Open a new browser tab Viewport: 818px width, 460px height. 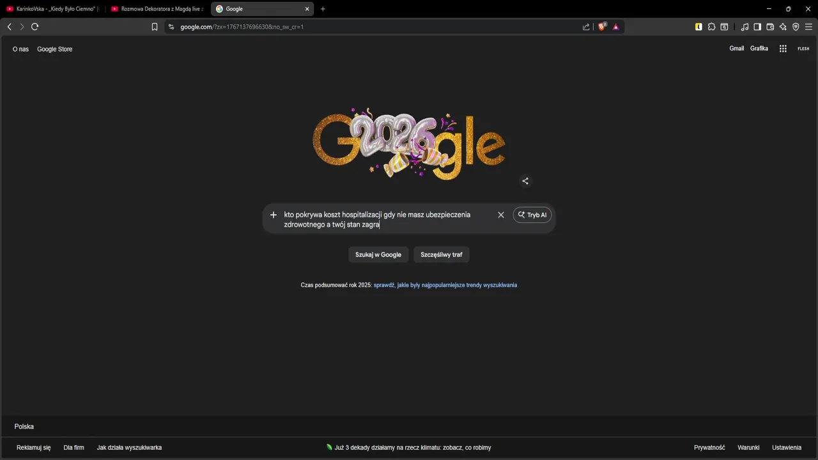323,9
